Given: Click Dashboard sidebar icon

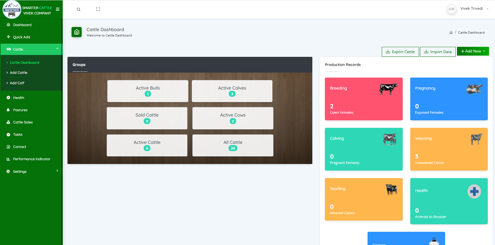Looking at the screenshot, I should tap(8, 25).
